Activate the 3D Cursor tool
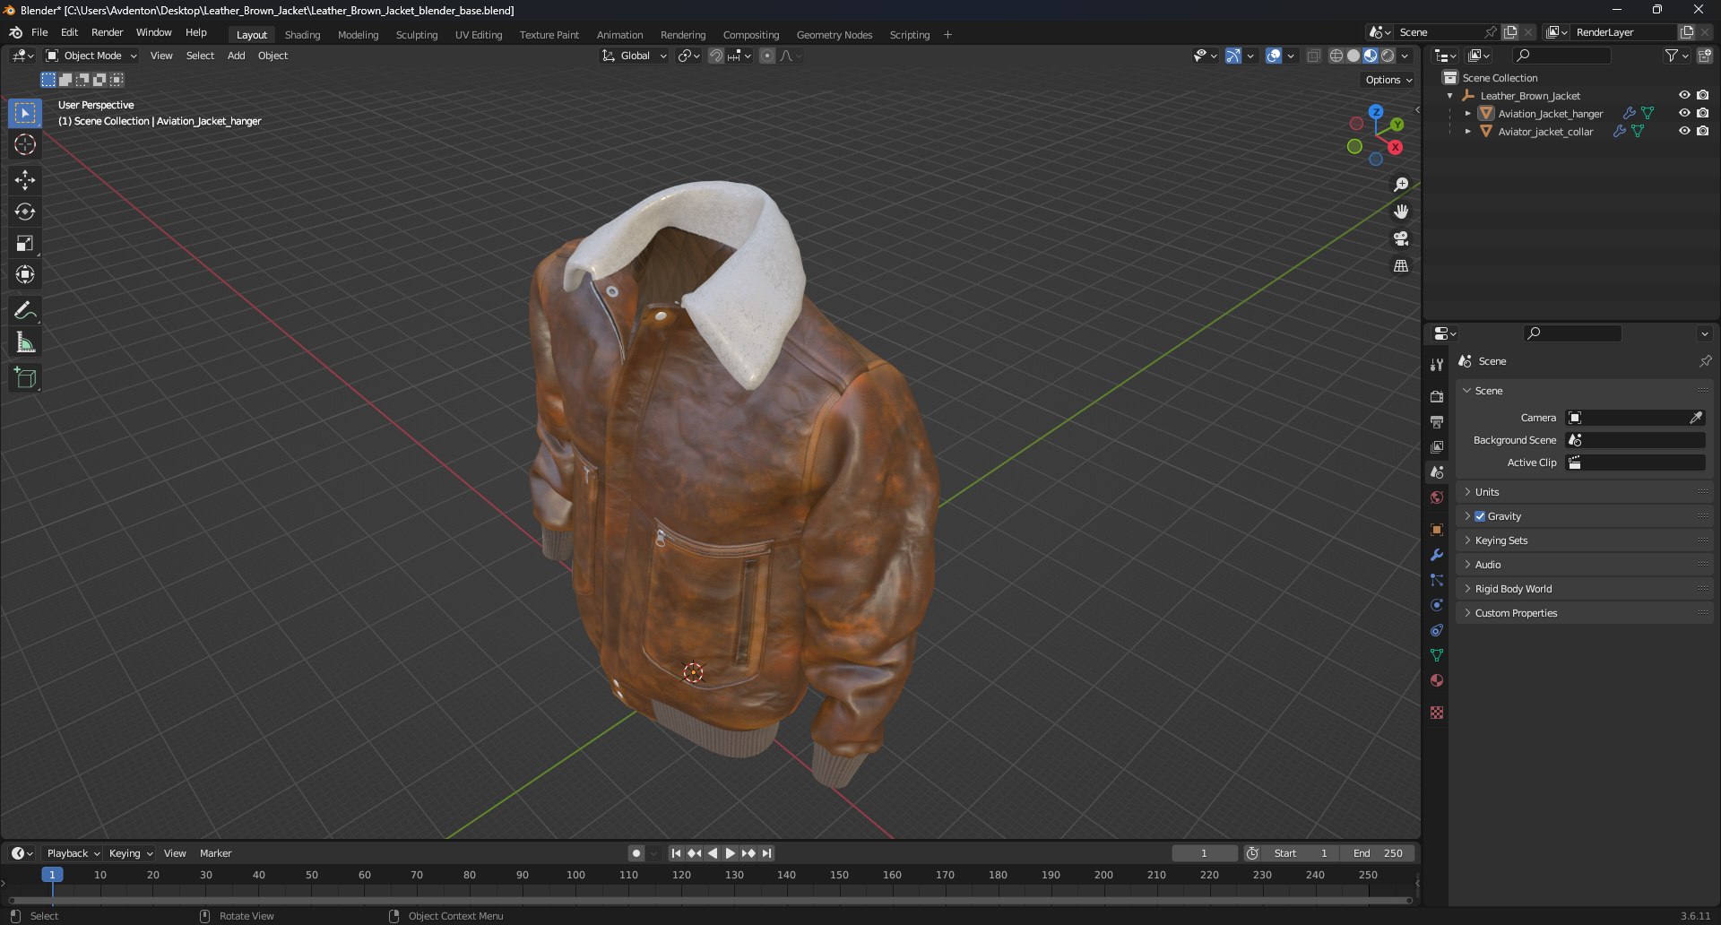1721x925 pixels. tap(25, 144)
